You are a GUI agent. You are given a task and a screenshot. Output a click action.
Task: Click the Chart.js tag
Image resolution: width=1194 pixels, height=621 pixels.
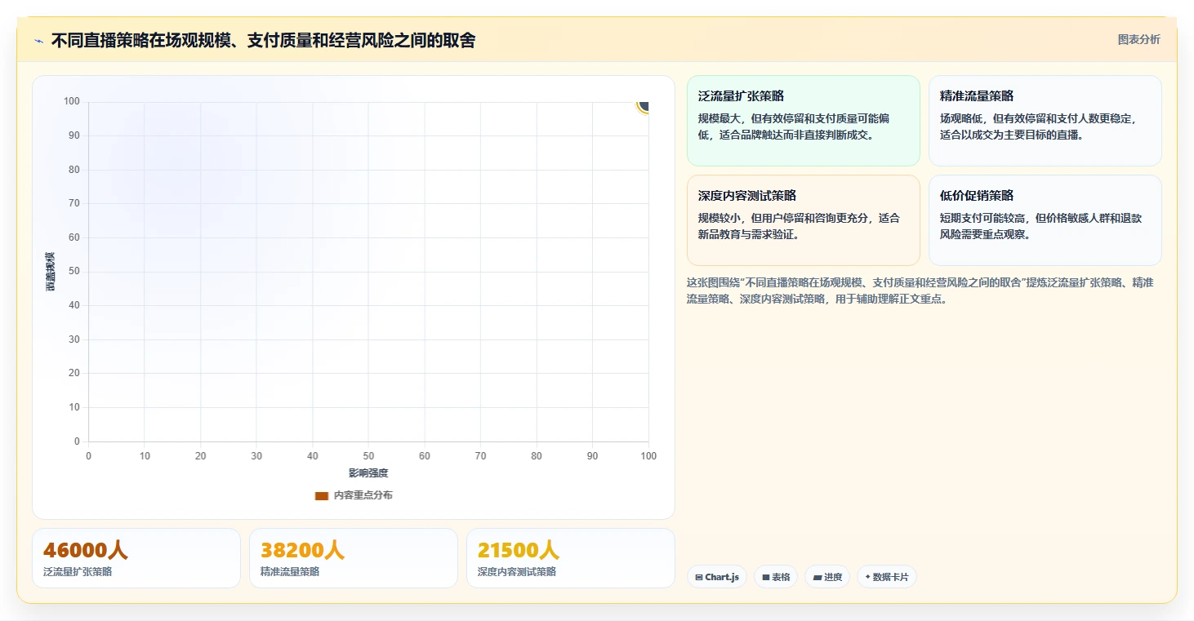pyautogui.click(x=717, y=577)
